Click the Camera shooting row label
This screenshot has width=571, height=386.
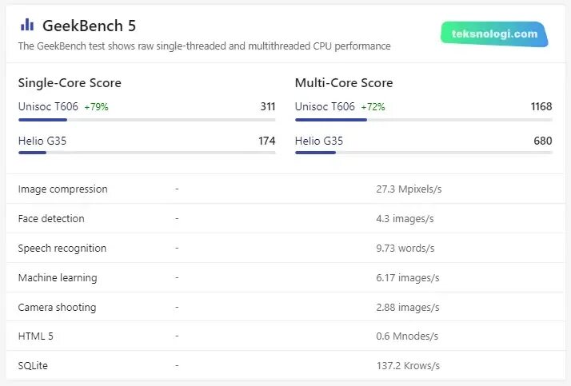(x=57, y=308)
